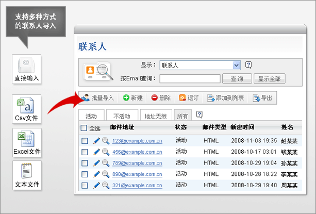Click the 新建时间 column header
Screen dimensions: 316x214
tap(242, 127)
